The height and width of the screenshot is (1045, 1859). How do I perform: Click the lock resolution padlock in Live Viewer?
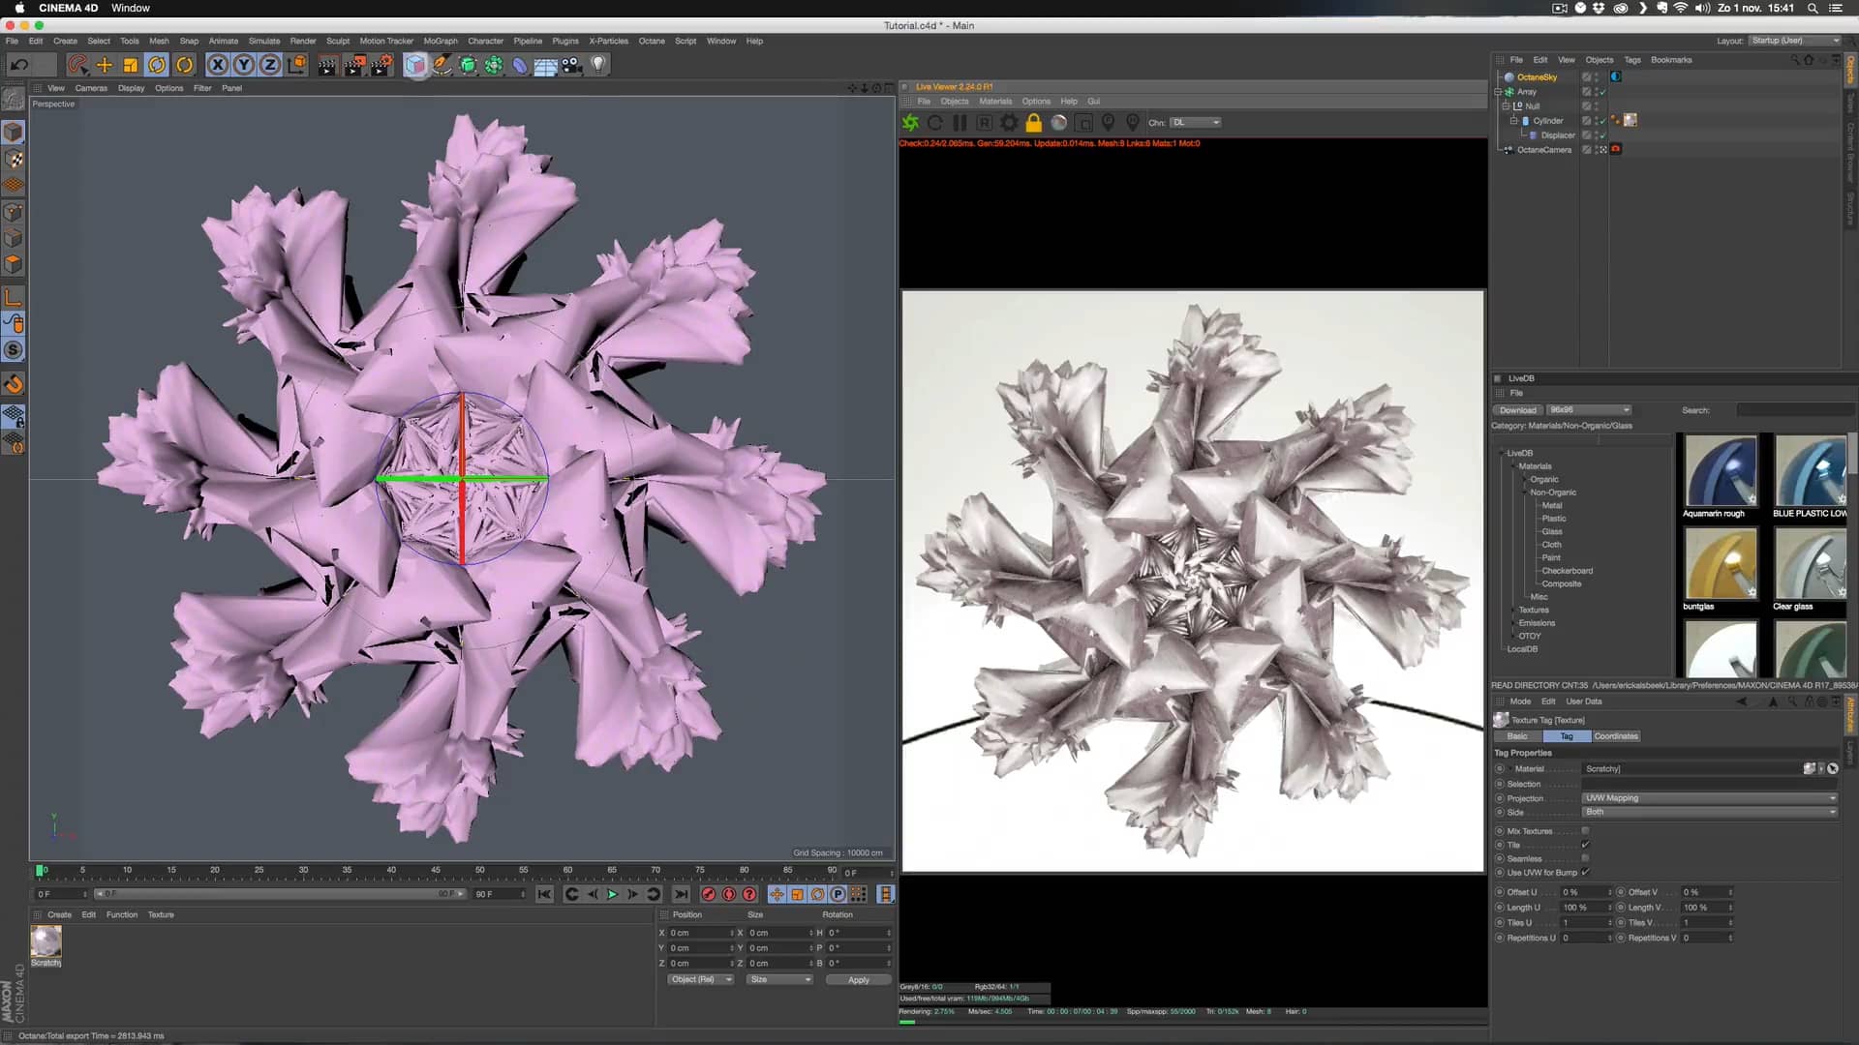[1033, 123]
